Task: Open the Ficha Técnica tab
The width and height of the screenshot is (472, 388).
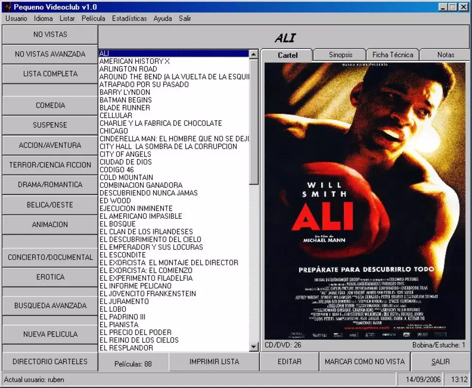Action: pos(392,55)
